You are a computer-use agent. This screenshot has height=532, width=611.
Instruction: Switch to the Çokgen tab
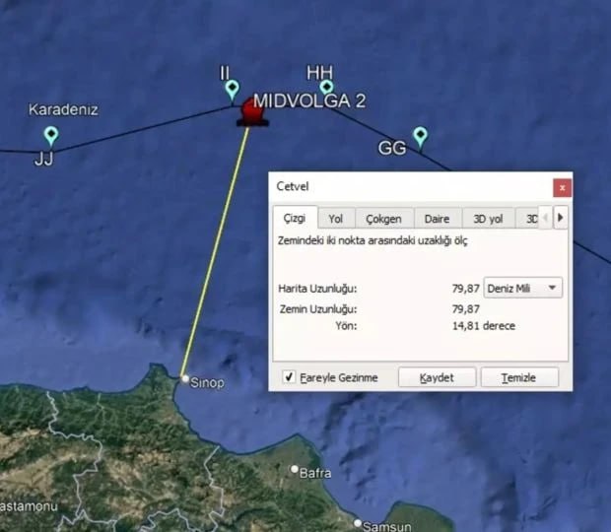point(383,219)
